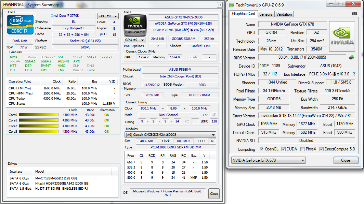Click the Intel Core i7 logo
This screenshot has height=204, width=364.
(20, 25)
